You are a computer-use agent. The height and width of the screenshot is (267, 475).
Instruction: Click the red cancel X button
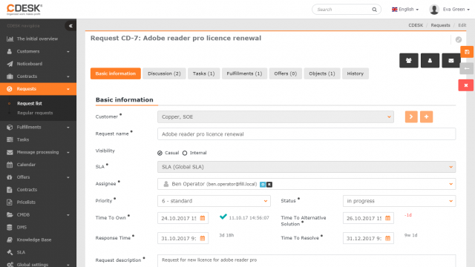point(466,85)
